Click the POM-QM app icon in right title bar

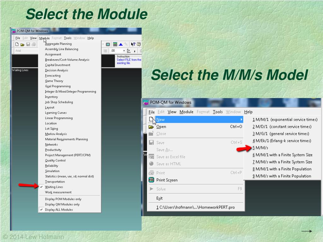pyautogui.click(x=146, y=102)
